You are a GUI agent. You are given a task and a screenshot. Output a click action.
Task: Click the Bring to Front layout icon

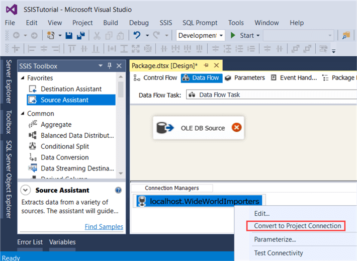point(295,49)
